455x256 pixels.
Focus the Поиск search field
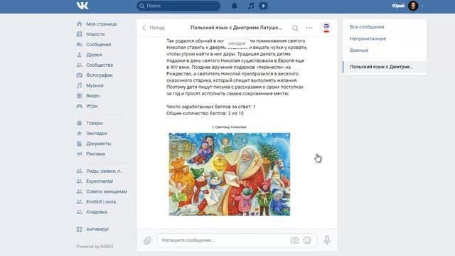coord(178,6)
